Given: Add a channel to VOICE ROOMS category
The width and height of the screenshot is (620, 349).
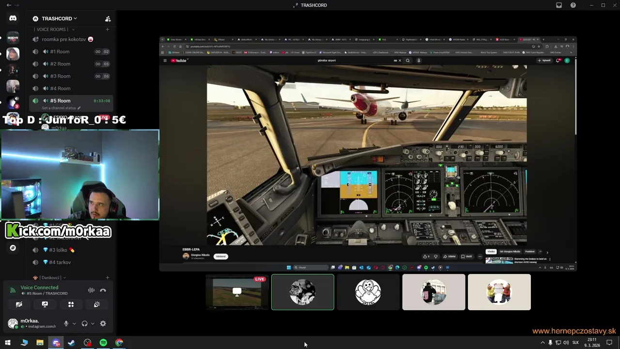Looking at the screenshot, I should coord(108,30).
